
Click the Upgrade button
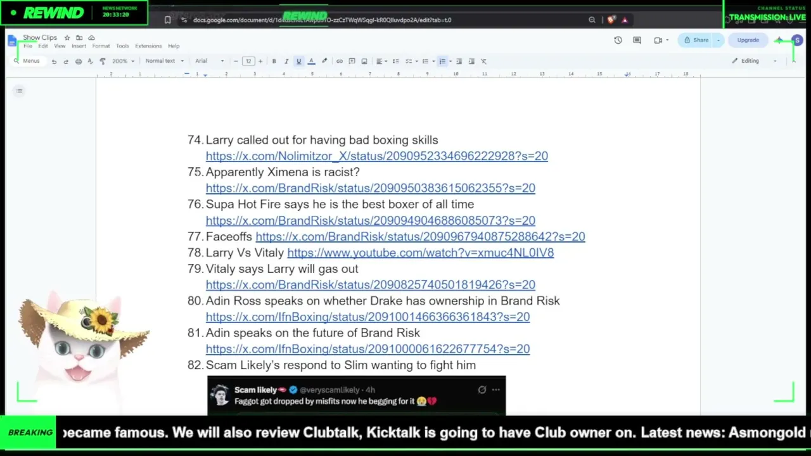point(748,41)
